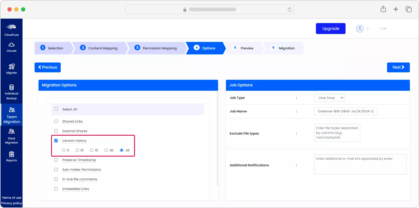Open the CloudFuze logo in sidebar
Image resolution: width=419 pixels, height=208 pixels.
click(x=12, y=27)
